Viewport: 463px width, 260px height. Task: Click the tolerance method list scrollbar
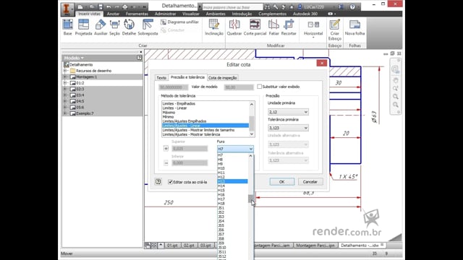[x=252, y=119]
